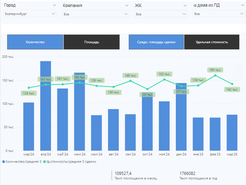Expand the id дома dropdown value list

pyautogui.click(x=219, y=14)
